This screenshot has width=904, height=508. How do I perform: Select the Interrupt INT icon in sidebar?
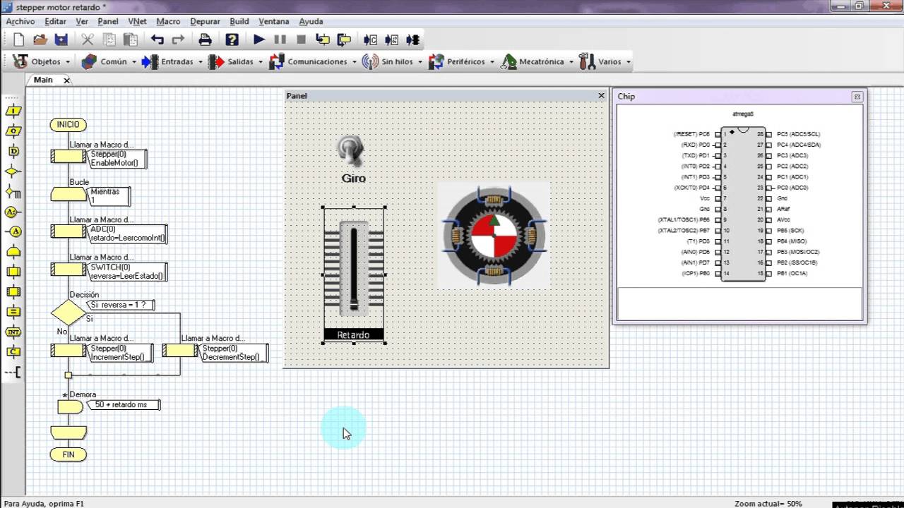pyautogui.click(x=13, y=332)
